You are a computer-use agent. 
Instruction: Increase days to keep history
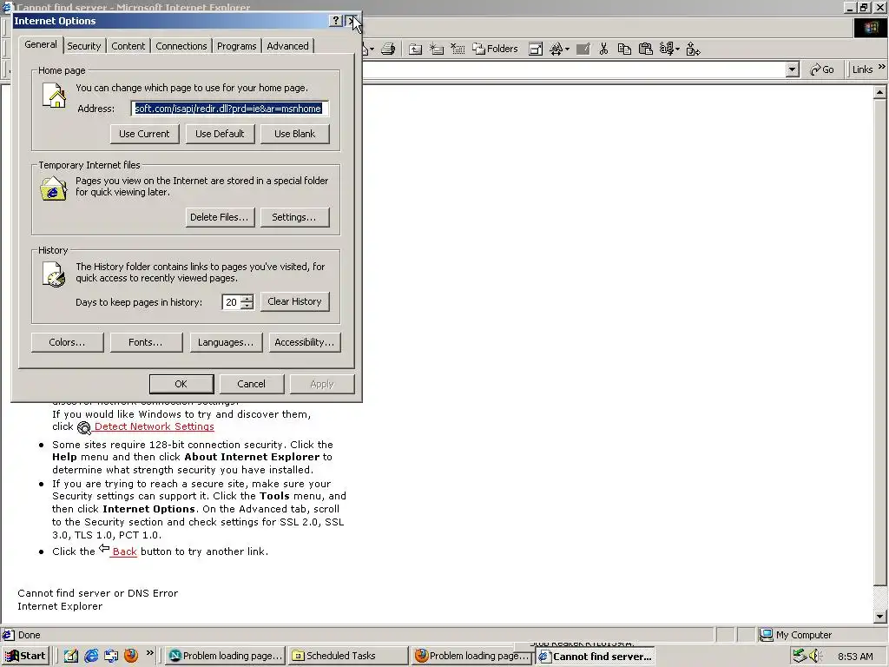247,298
